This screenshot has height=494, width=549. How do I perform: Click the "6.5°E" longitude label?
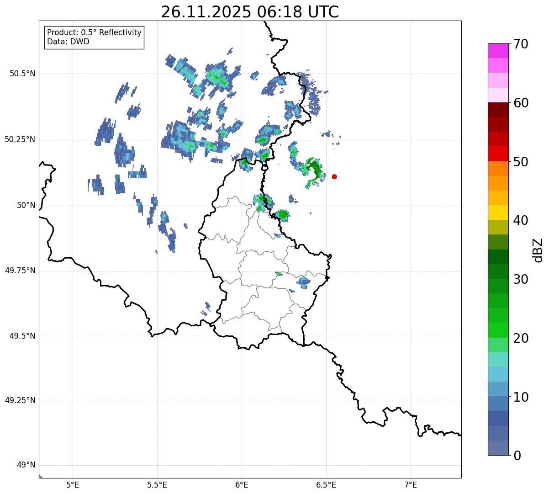(326, 484)
